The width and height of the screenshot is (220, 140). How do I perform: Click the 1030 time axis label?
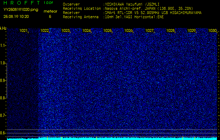tap(212, 30)
